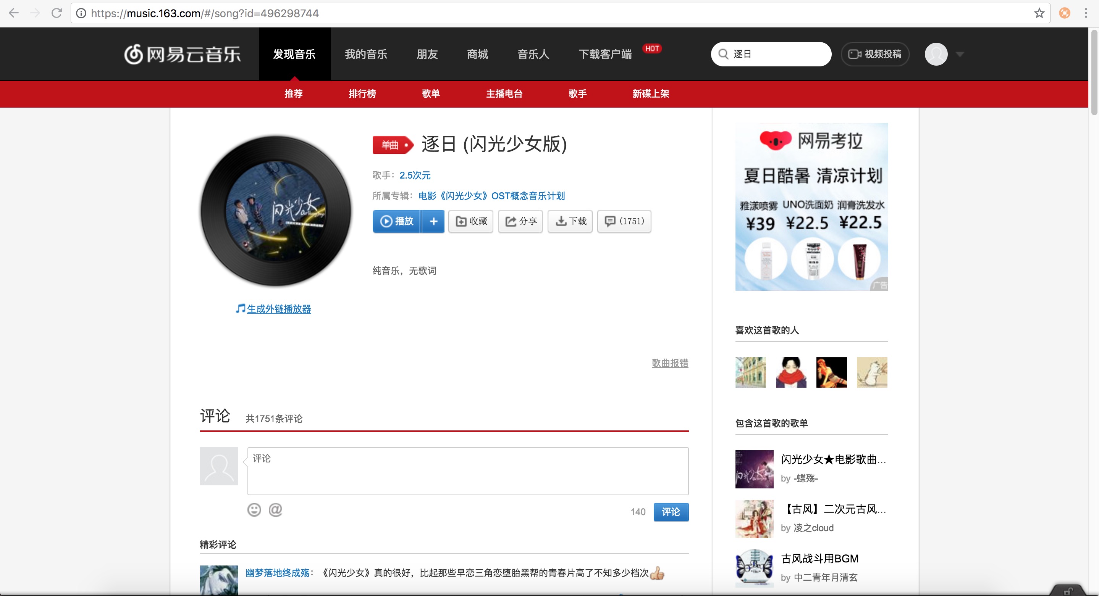Open artist 2.5次元 link

tap(415, 175)
